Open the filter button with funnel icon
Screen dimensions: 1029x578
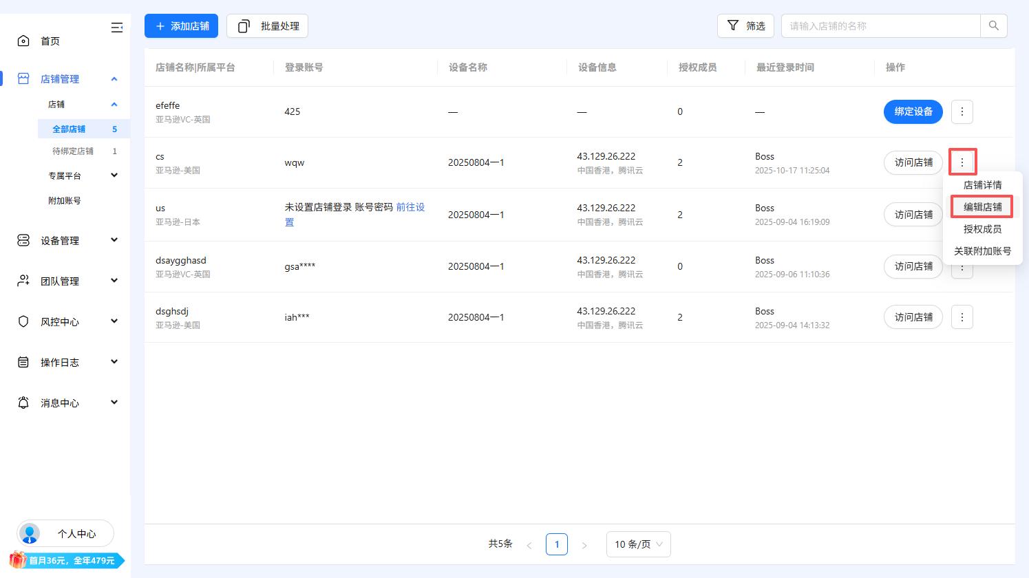pyautogui.click(x=745, y=26)
